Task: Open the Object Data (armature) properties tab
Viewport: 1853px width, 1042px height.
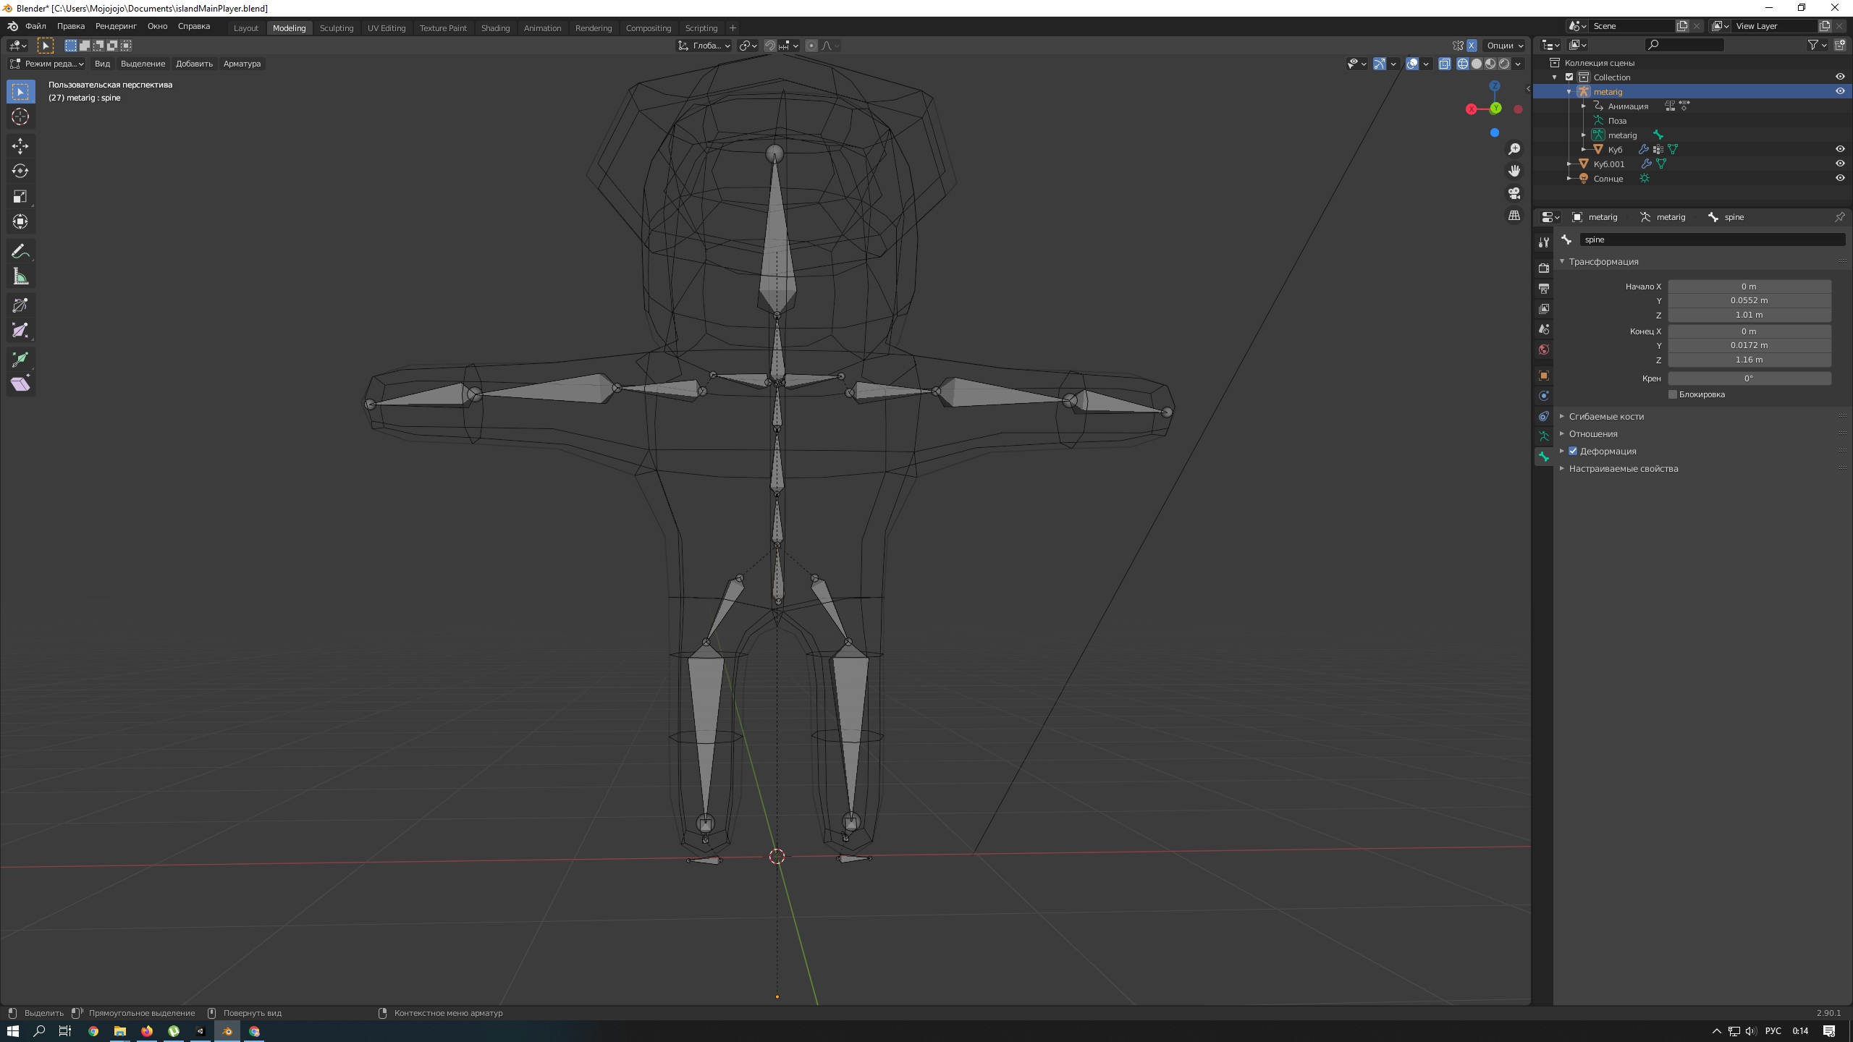Action: pos(1544,436)
